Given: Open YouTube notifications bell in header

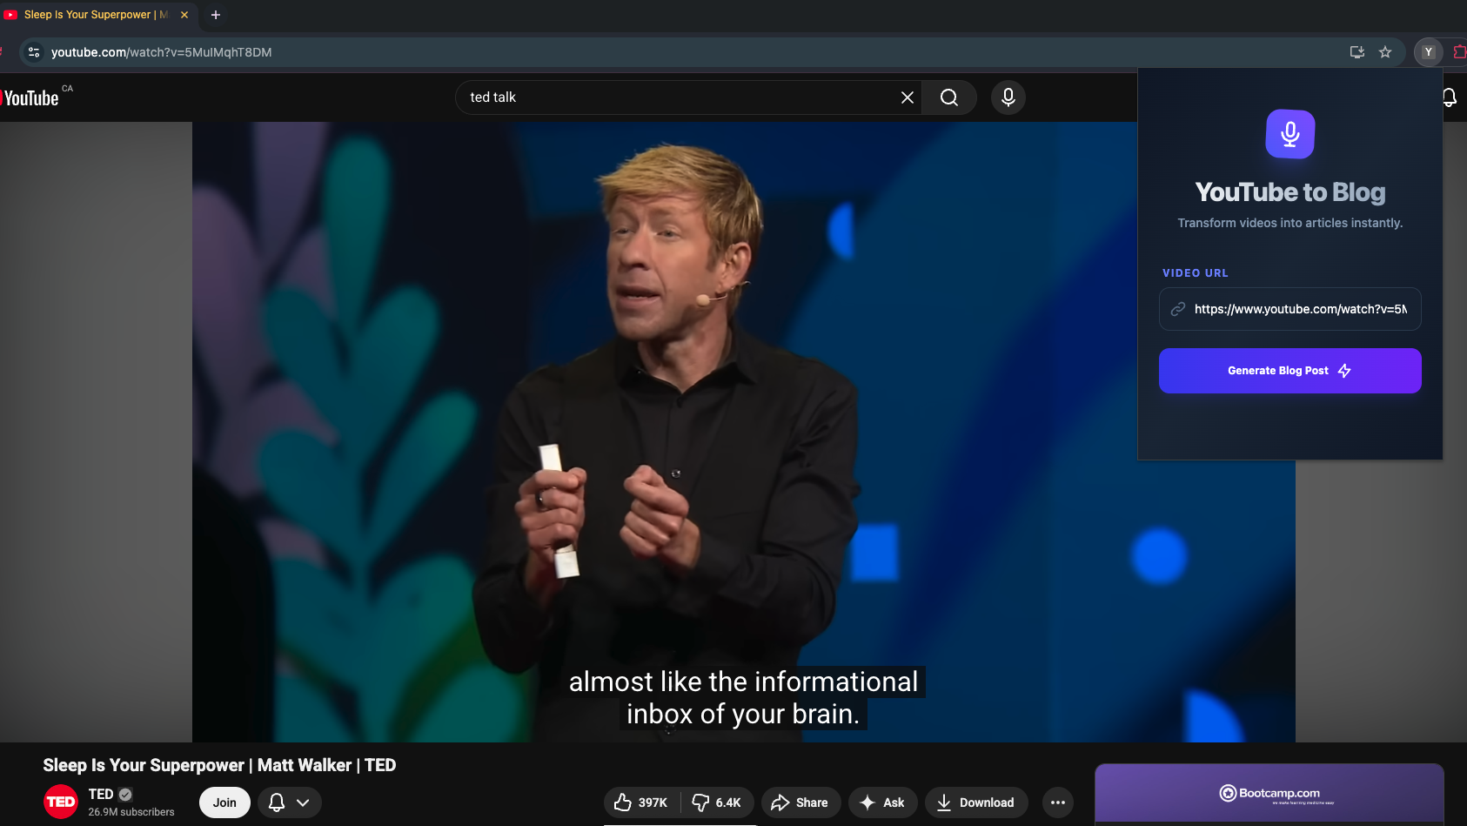Looking at the screenshot, I should click(x=1450, y=97).
